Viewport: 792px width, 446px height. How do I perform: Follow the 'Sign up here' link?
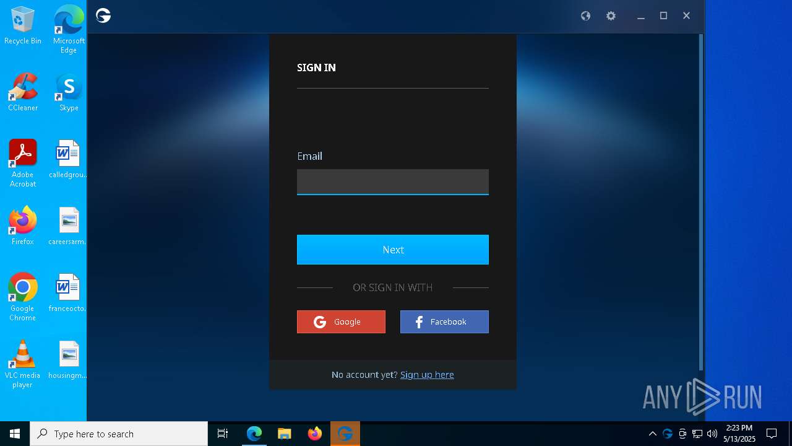pos(427,375)
